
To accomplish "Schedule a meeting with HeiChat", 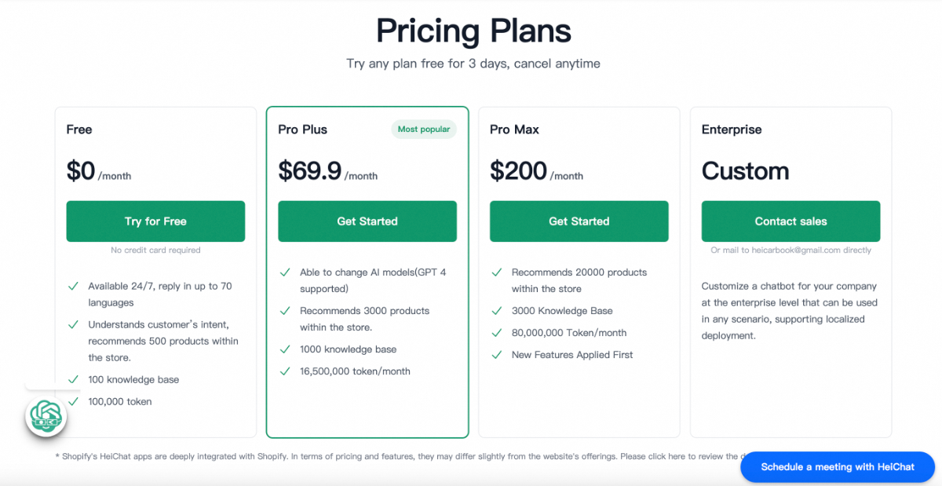I will click(838, 467).
